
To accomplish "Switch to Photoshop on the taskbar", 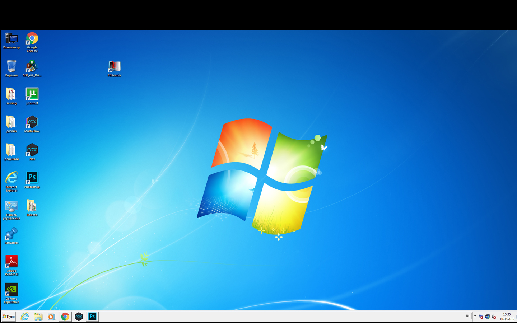I will point(92,317).
